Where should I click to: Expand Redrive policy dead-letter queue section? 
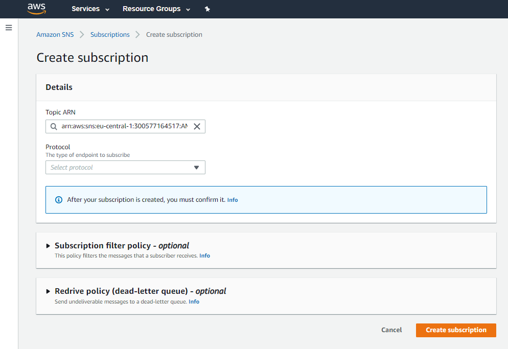click(49, 291)
